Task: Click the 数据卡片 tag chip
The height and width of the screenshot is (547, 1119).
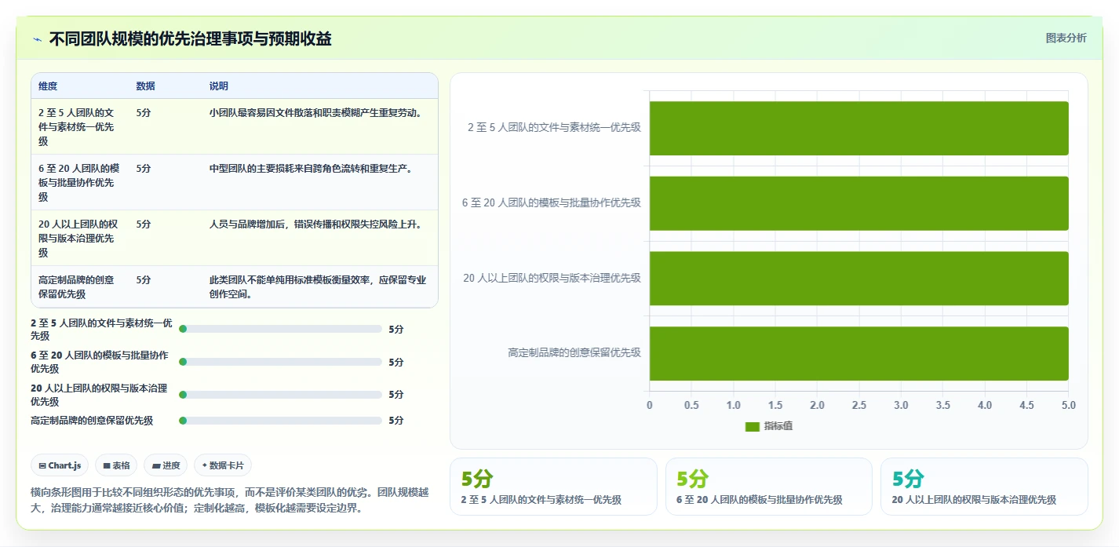Action: pos(223,465)
